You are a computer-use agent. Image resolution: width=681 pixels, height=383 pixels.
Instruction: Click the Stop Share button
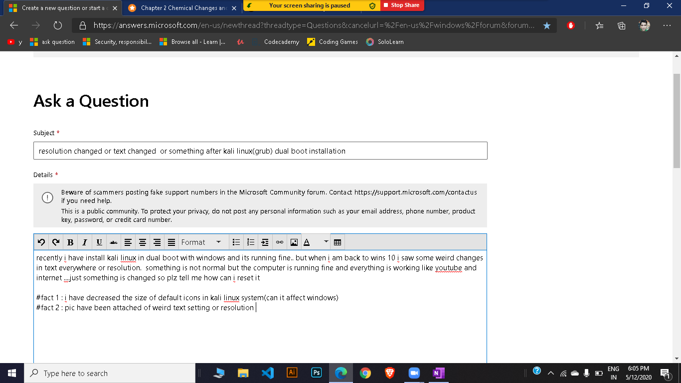402,5
